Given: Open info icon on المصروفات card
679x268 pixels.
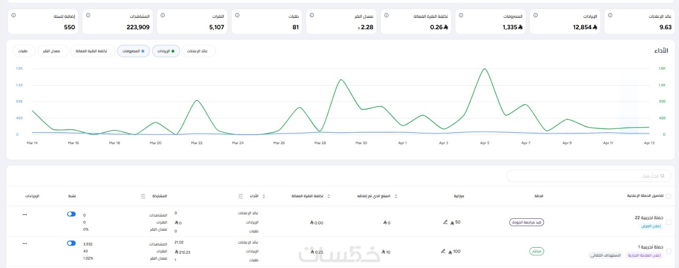Looking at the screenshot, I should [461, 15].
